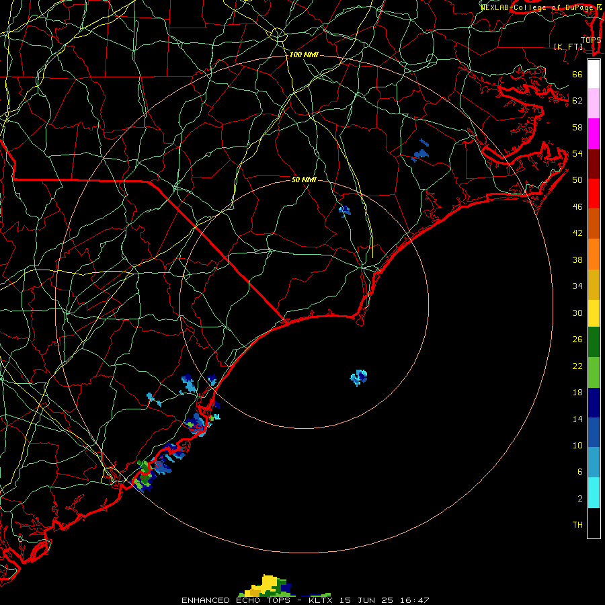Click the '16:47' timestamp
Image resolution: width=605 pixels, height=605 pixels.
click(x=414, y=600)
